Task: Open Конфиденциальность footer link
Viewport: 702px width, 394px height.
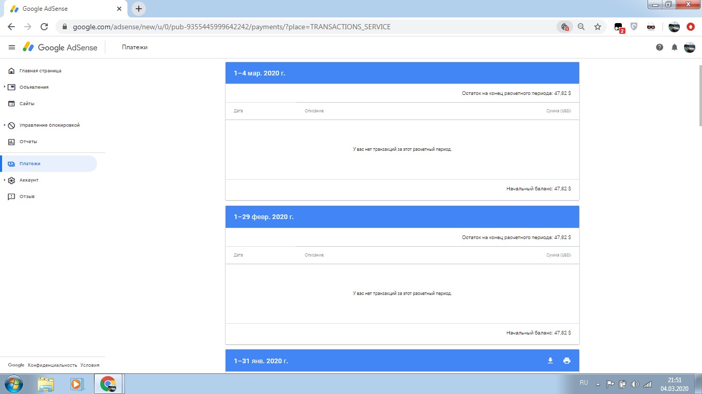Action: click(52, 365)
